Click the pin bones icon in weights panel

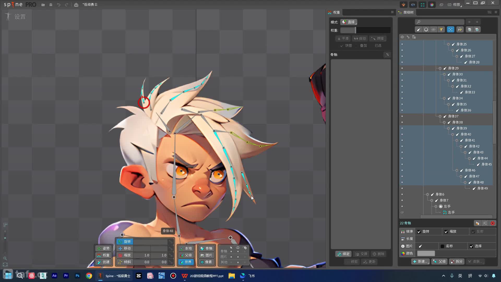(387, 55)
